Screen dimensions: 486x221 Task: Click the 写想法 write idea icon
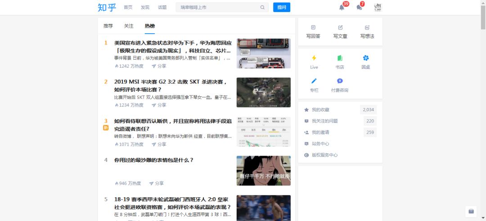coord(367,27)
